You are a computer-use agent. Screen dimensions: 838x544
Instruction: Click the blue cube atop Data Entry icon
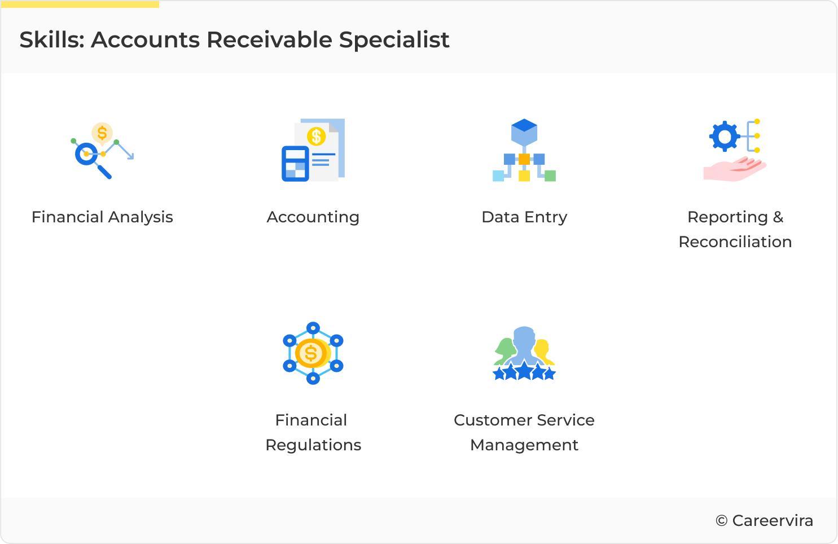[x=524, y=130]
